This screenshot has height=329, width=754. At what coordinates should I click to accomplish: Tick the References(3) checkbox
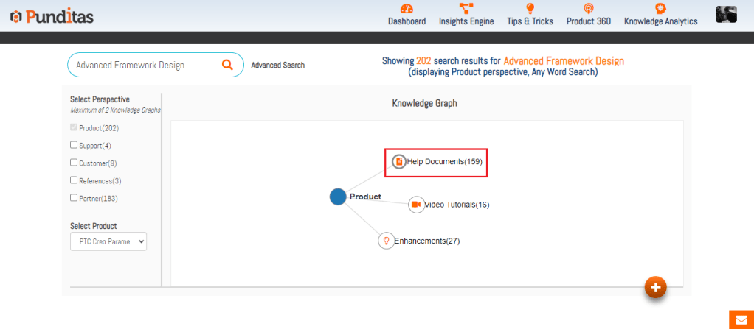point(74,180)
